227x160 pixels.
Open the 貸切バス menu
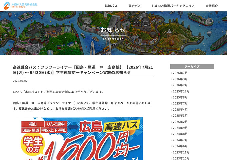pos(134,6)
